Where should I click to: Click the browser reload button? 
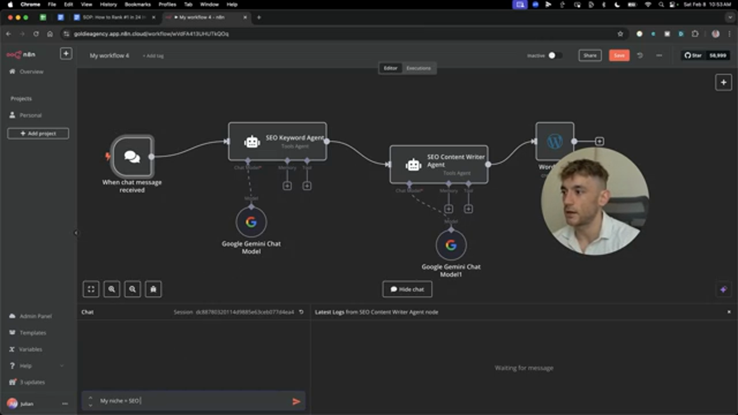coord(36,34)
